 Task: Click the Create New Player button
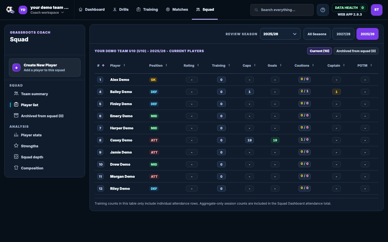[x=45, y=67]
